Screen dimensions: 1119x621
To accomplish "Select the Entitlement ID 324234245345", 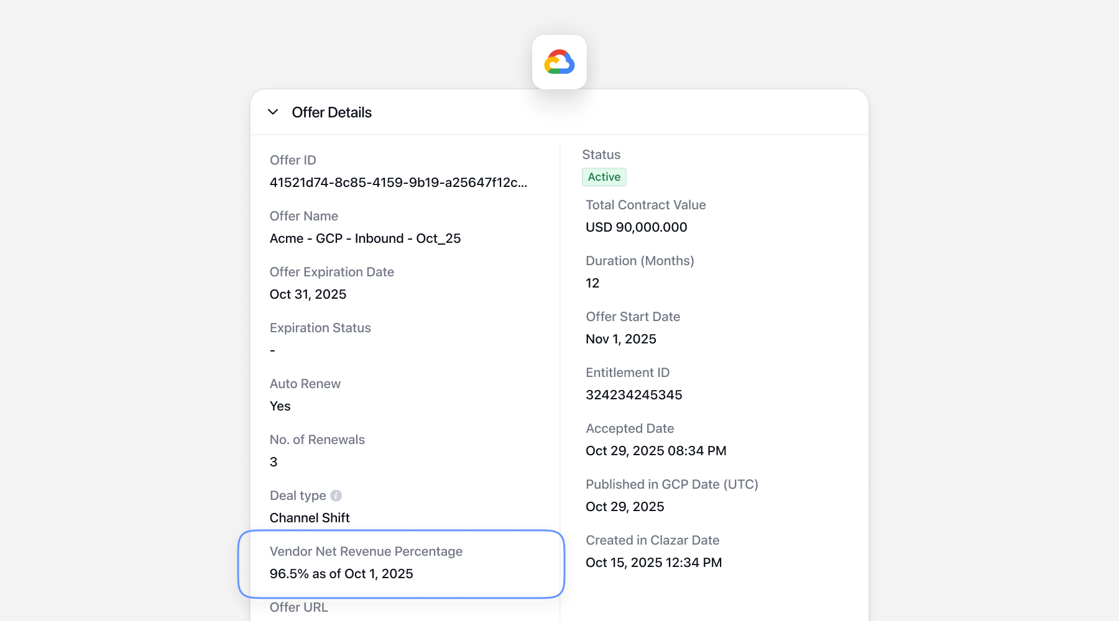I will point(634,395).
